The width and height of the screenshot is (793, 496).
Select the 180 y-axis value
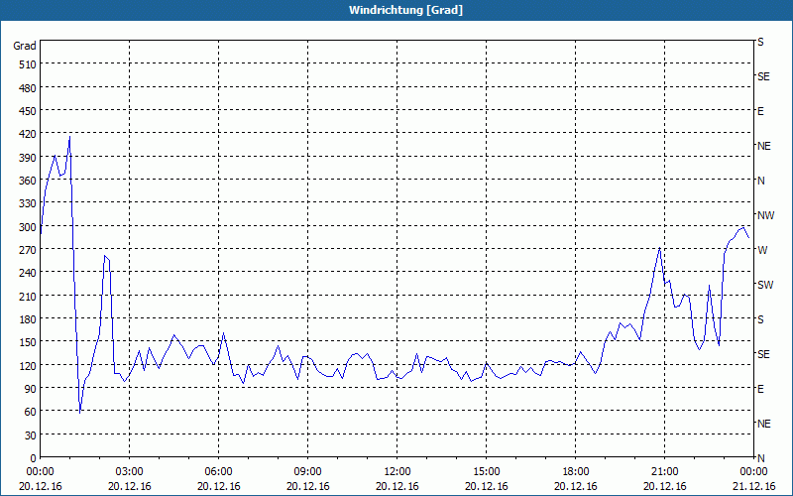coord(29,319)
